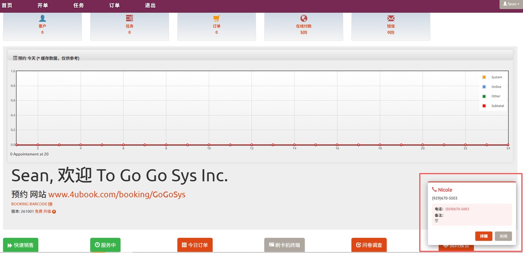Open the 4ubook booking website link
This screenshot has width=523, height=253.
click(x=117, y=195)
